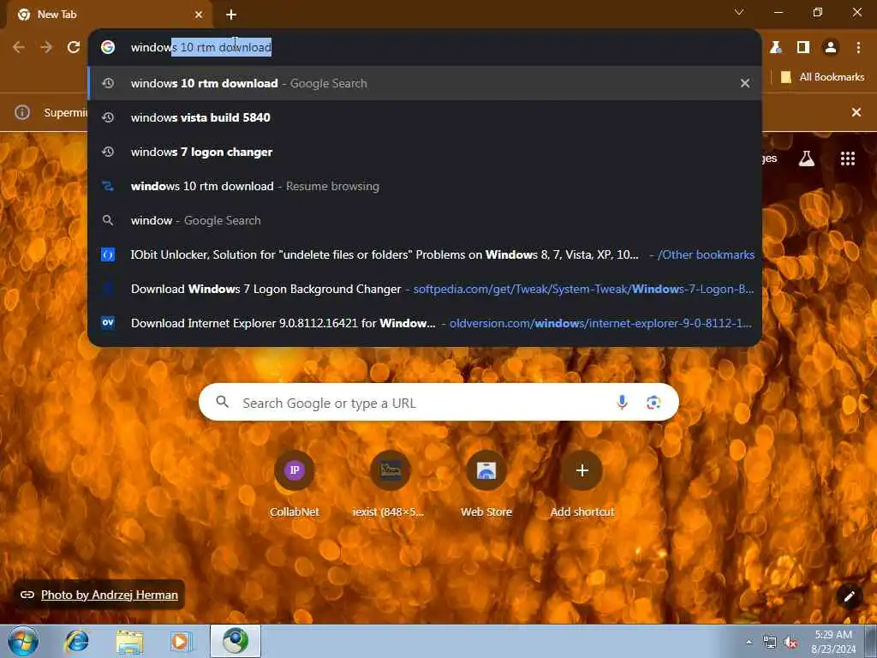This screenshot has width=877, height=658.
Task: Click the Search Labs flask on the page
Action: click(x=807, y=159)
